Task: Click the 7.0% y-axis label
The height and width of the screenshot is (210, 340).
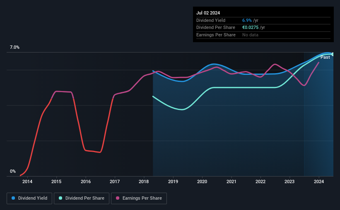Action: [x=14, y=47]
